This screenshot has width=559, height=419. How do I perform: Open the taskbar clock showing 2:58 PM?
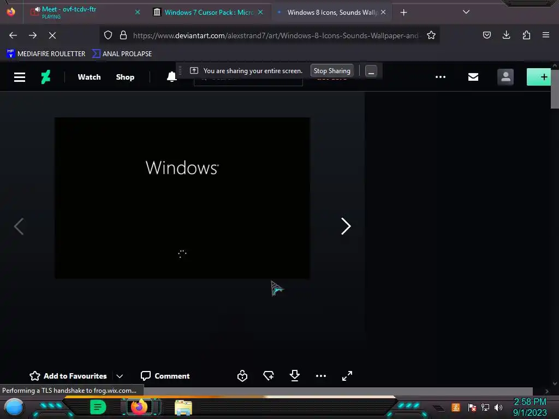tap(530, 407)
